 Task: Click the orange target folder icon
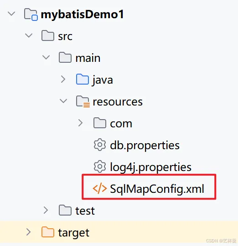pos(48,232)
